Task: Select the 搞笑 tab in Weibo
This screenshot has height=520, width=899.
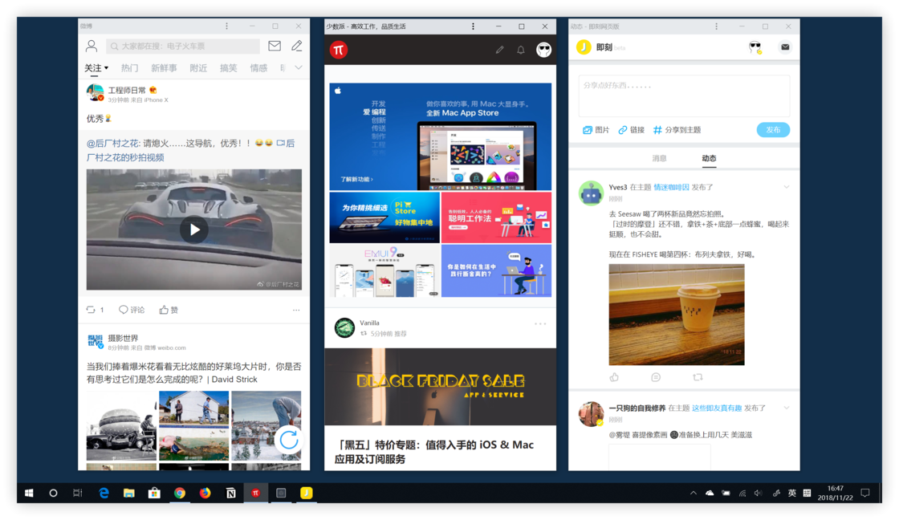Action: (228, 67)
